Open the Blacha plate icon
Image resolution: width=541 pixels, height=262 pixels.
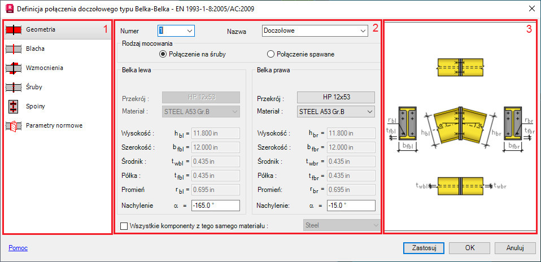[x=14, y=49]
